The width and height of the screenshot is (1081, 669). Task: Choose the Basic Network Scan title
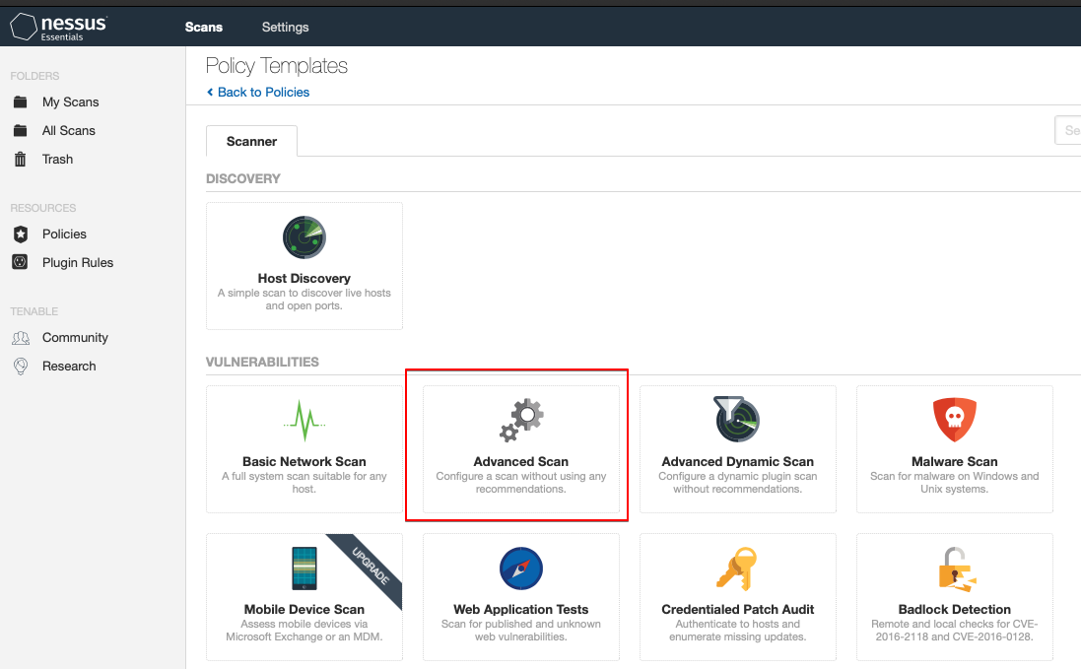304,462
